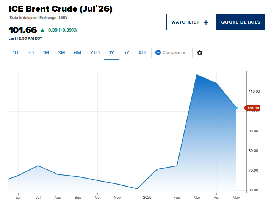Click the red 101.66 price tag marker
274x204 pixels.
coord(252,108)
